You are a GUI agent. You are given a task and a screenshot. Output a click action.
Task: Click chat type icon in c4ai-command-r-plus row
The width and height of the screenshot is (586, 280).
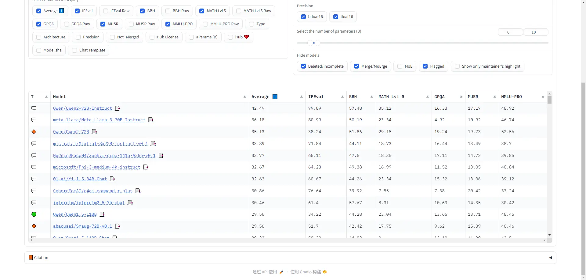pyautogui.click(x=34, y=191)
